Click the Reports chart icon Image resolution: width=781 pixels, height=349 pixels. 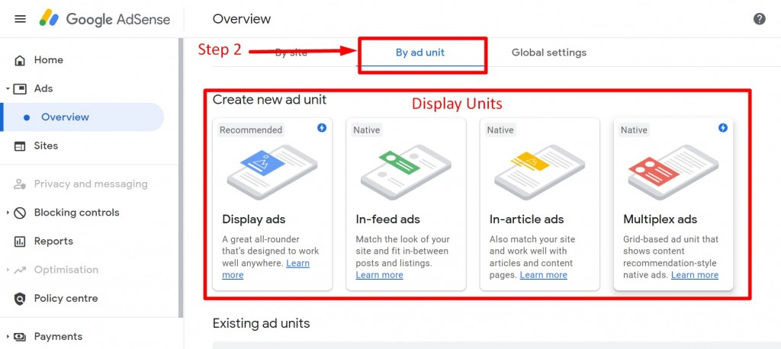coord(20,242)
